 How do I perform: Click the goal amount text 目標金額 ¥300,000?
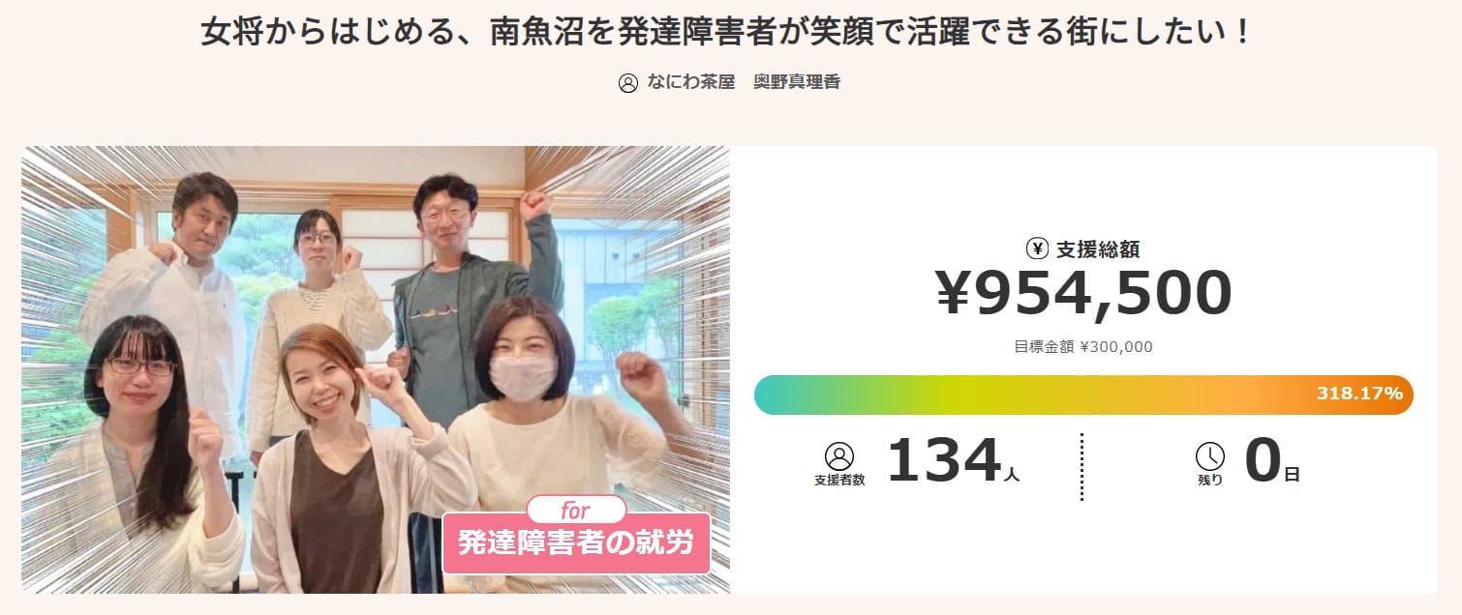pos(1083,346)
